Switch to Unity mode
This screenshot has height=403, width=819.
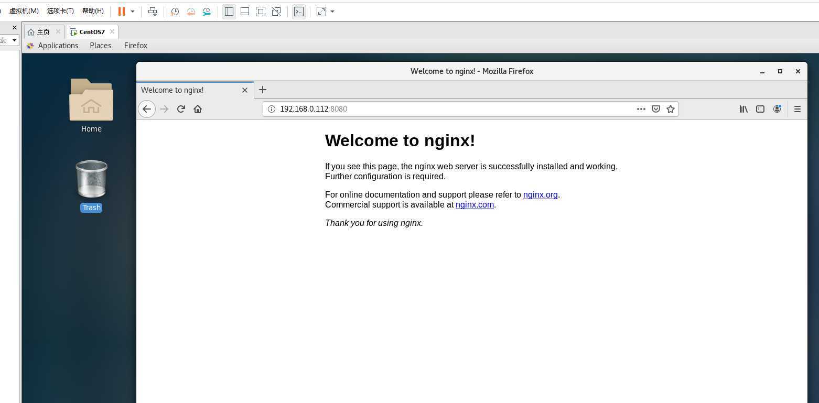pyautogui.click(x=276, y=12)
